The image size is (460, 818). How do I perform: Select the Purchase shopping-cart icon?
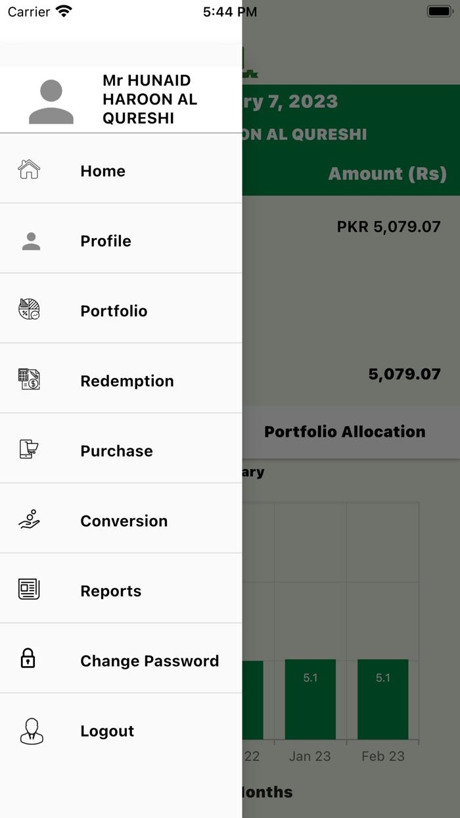click(29, 450)
